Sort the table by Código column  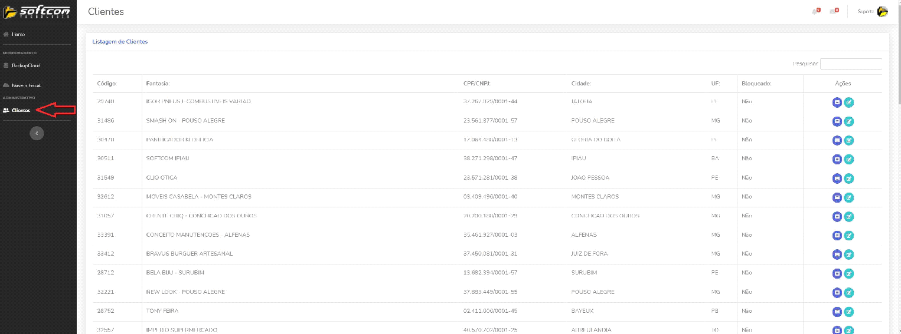107,84
